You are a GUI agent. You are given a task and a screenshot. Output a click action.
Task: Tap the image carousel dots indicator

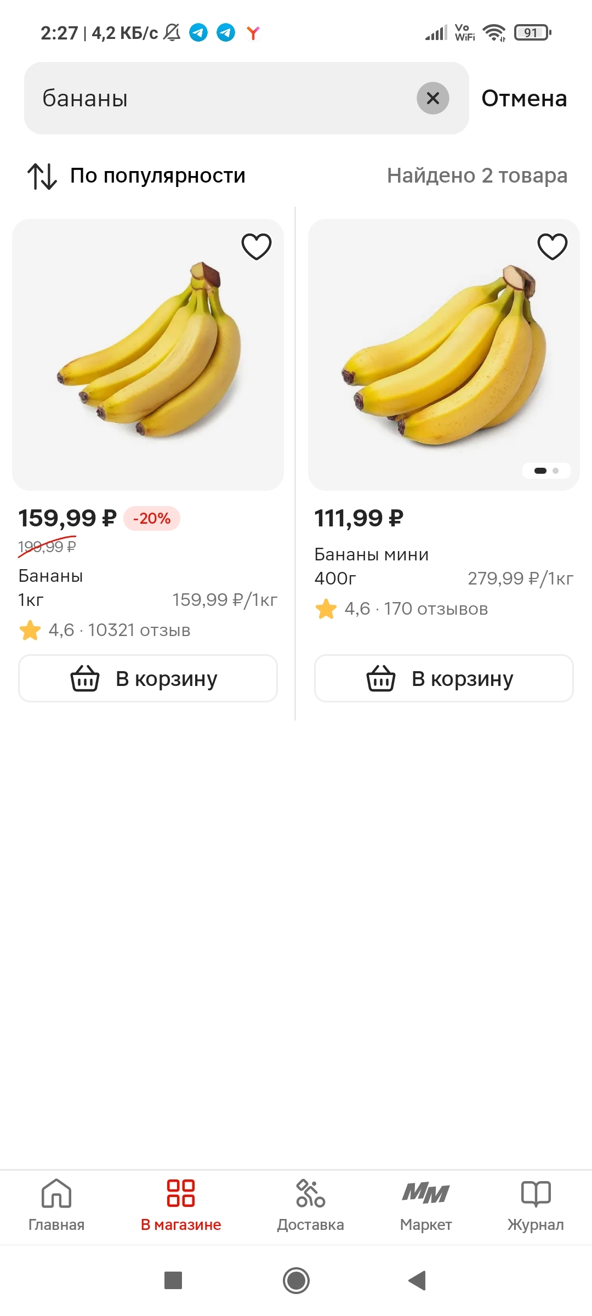tap(546, 470)
